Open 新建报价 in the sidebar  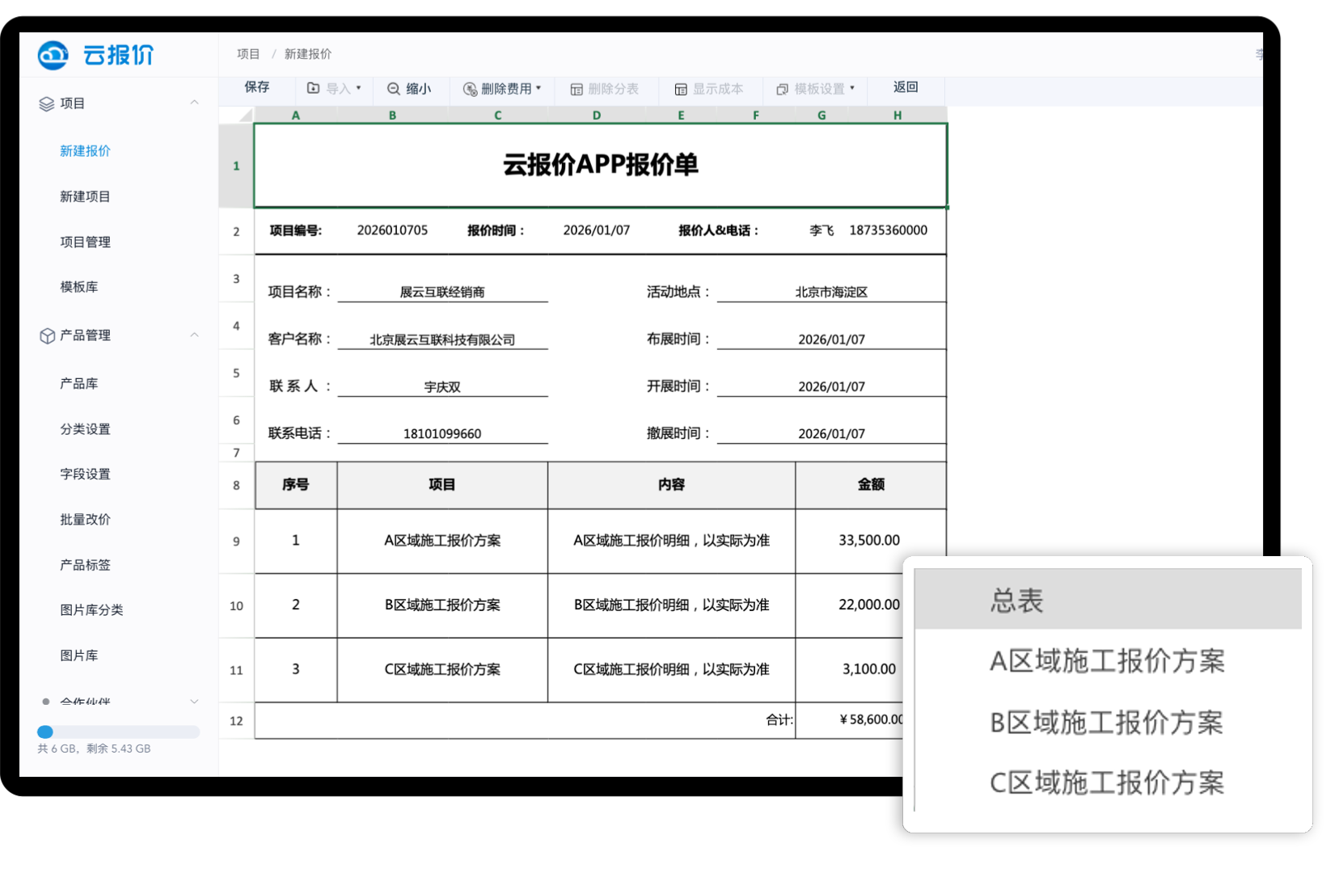(x=85, y=151)
